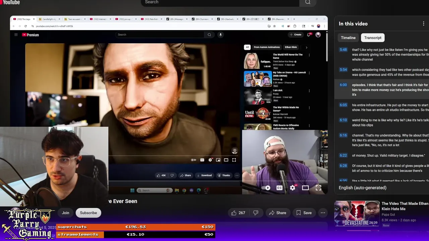
Task: Jump to transcript timestamp 6:16
Action: [x=343, y=135]
